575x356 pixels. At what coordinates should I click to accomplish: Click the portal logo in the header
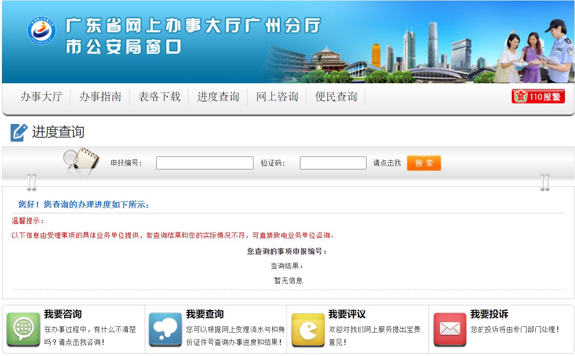[42, 31]
